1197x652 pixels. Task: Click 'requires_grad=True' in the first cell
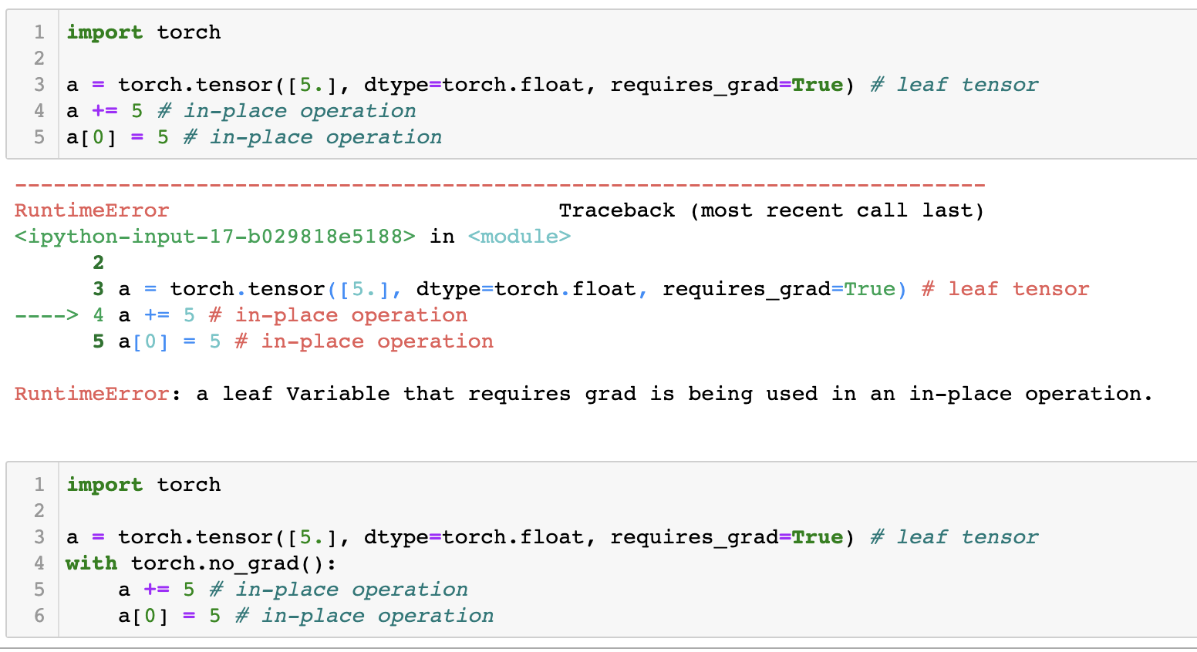point(726,85)
